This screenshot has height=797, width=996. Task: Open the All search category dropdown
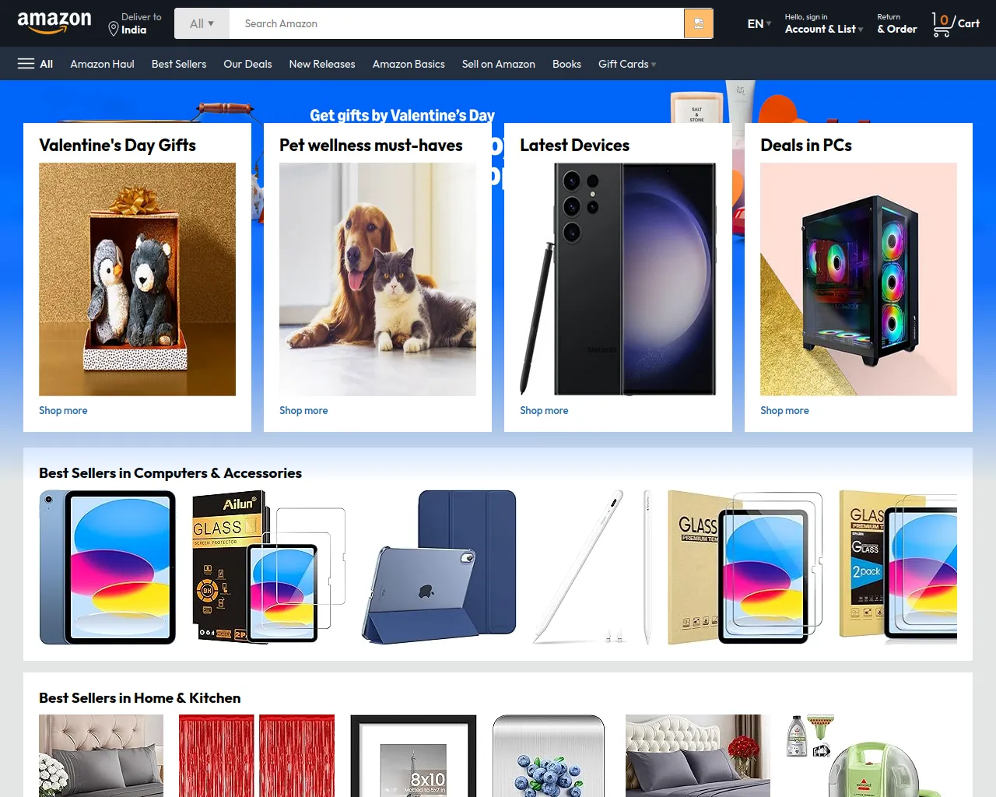click(x=202, y=23)
